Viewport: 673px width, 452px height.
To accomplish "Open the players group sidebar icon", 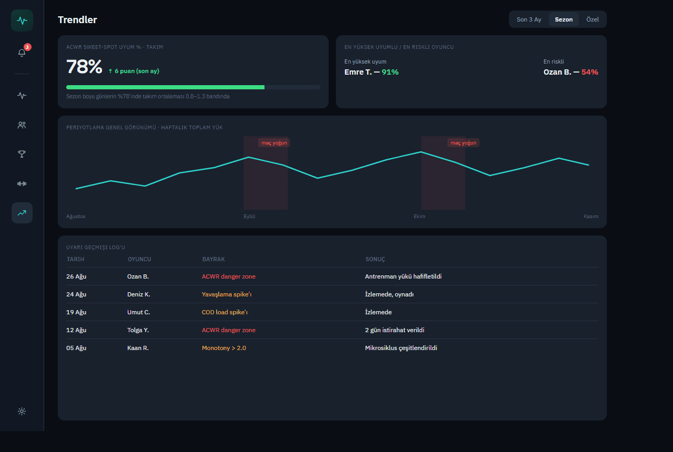I will click(22, 125).
